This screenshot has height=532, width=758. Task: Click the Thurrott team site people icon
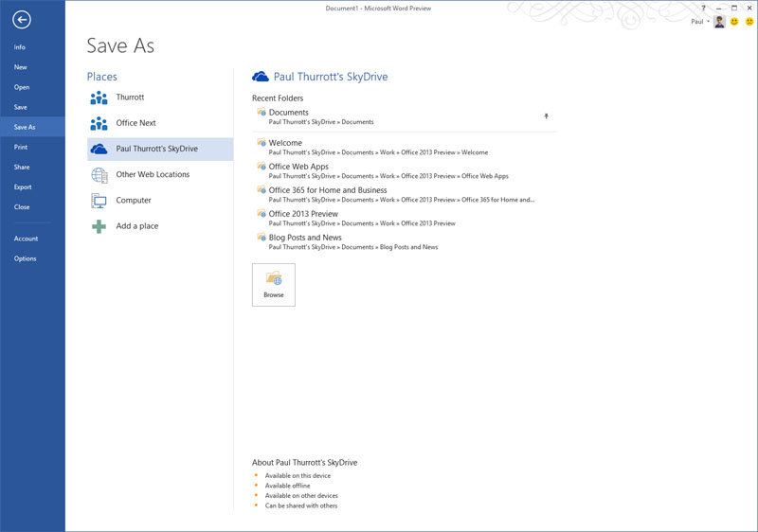pos(99,98)
